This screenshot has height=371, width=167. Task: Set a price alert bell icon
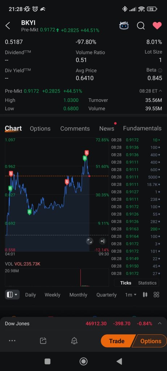74,341
